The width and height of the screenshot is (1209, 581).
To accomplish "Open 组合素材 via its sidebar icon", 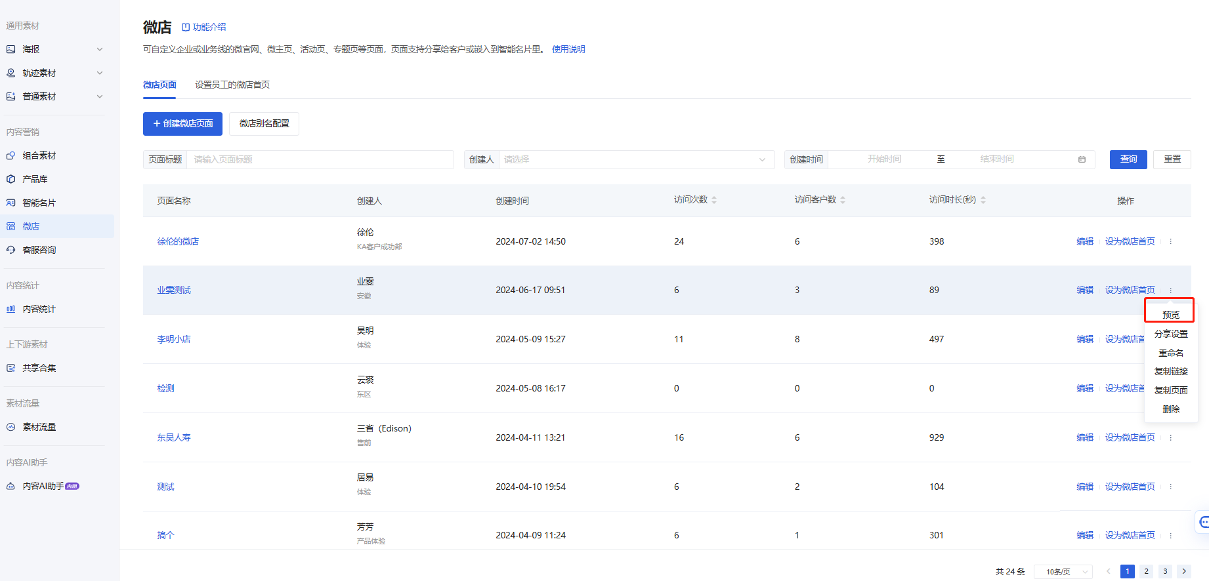I will 11,155.
